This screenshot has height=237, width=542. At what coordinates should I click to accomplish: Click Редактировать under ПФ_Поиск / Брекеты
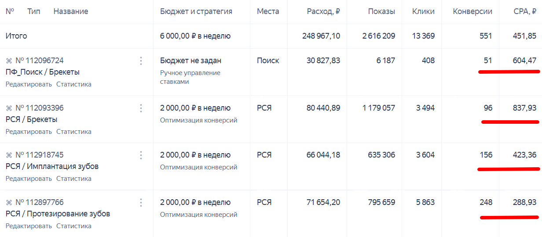point(29,84)
